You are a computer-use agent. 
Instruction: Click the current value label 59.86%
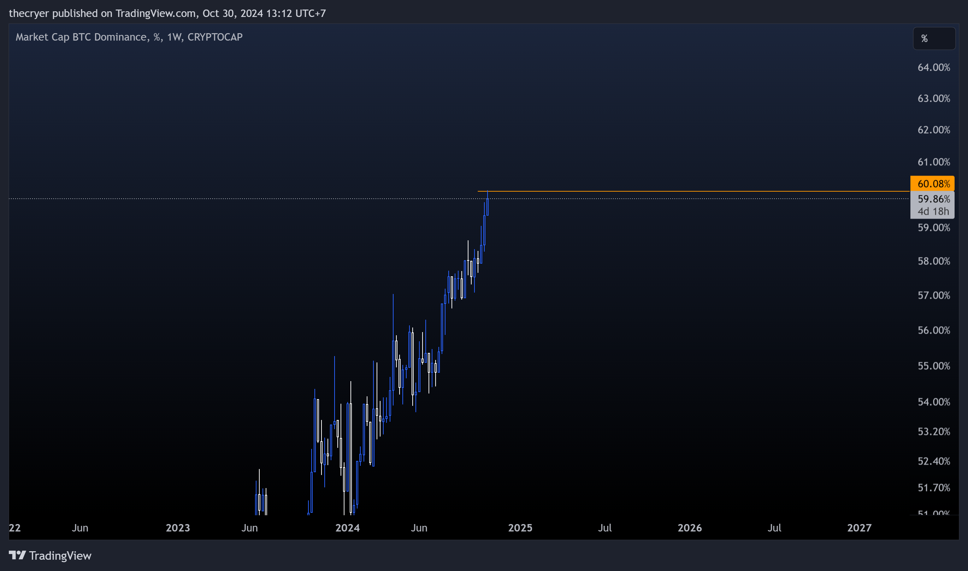pyautogui.click(x=933, y=199)
